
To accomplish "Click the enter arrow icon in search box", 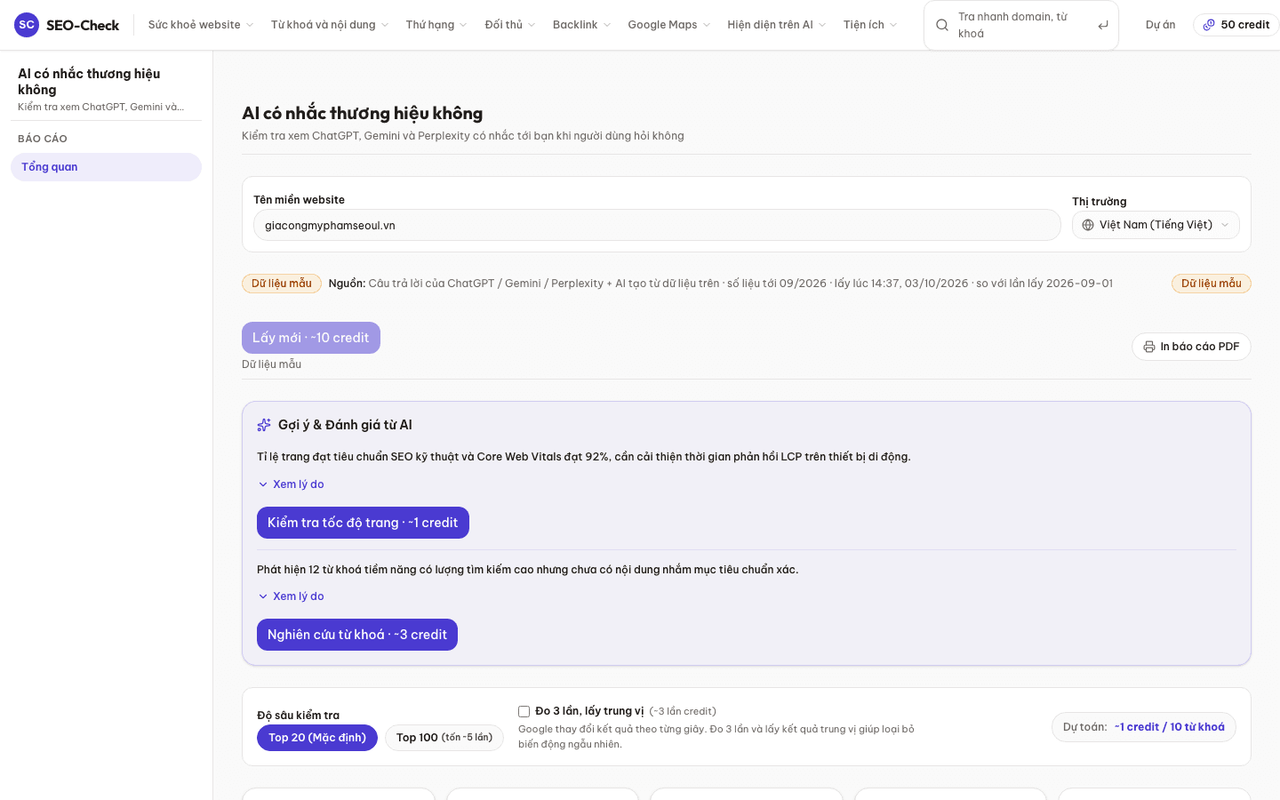I will click(x=1103, y=25).
